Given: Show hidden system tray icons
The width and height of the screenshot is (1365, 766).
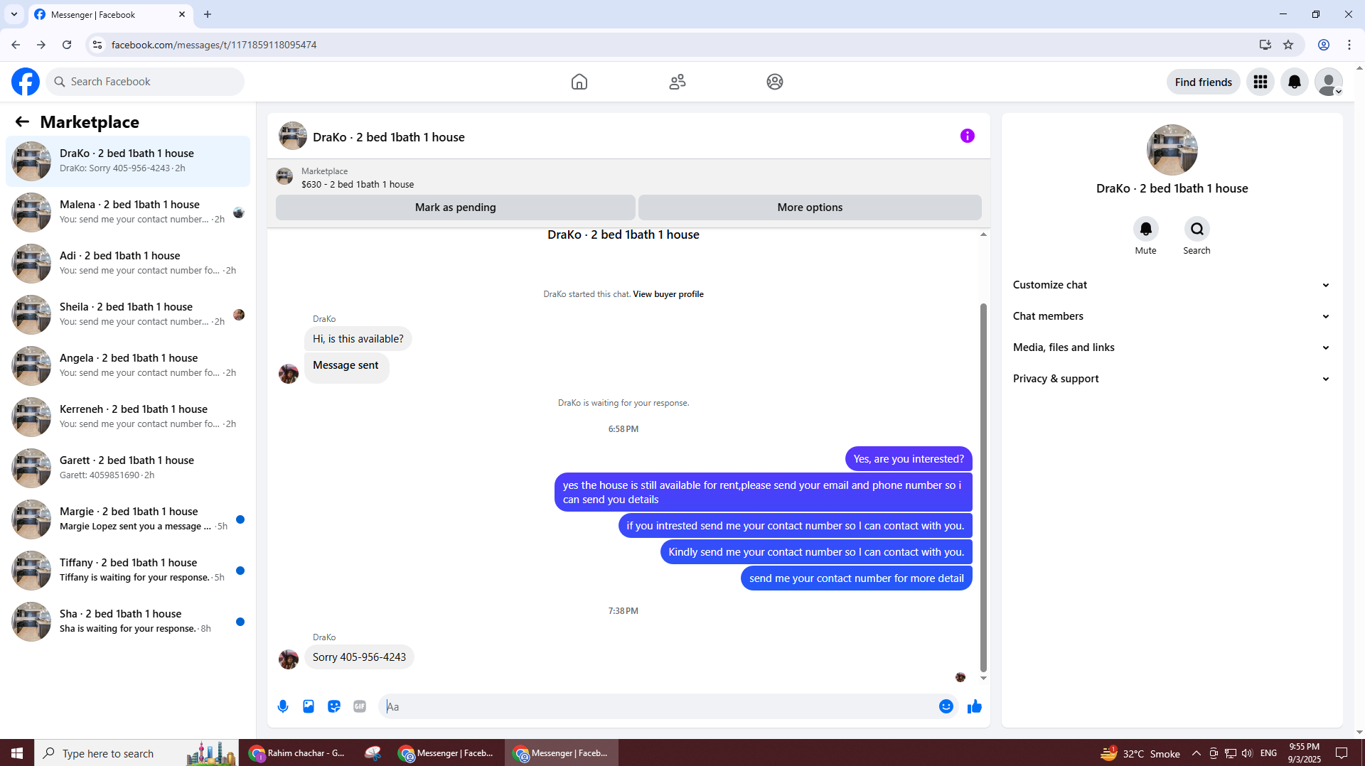Looking at the screenshot, I should pos(1197,753).
